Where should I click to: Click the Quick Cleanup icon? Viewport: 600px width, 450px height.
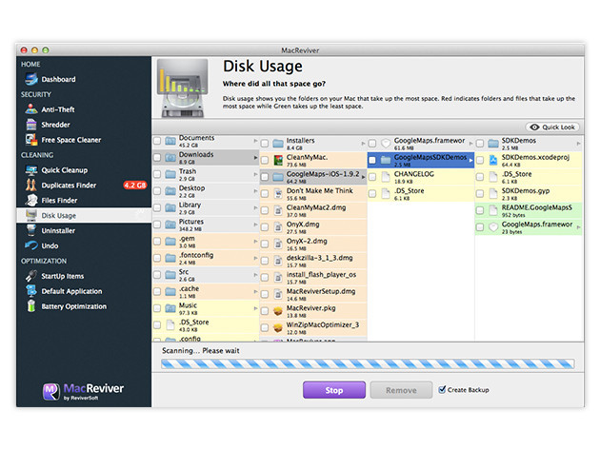pos(31,170)
